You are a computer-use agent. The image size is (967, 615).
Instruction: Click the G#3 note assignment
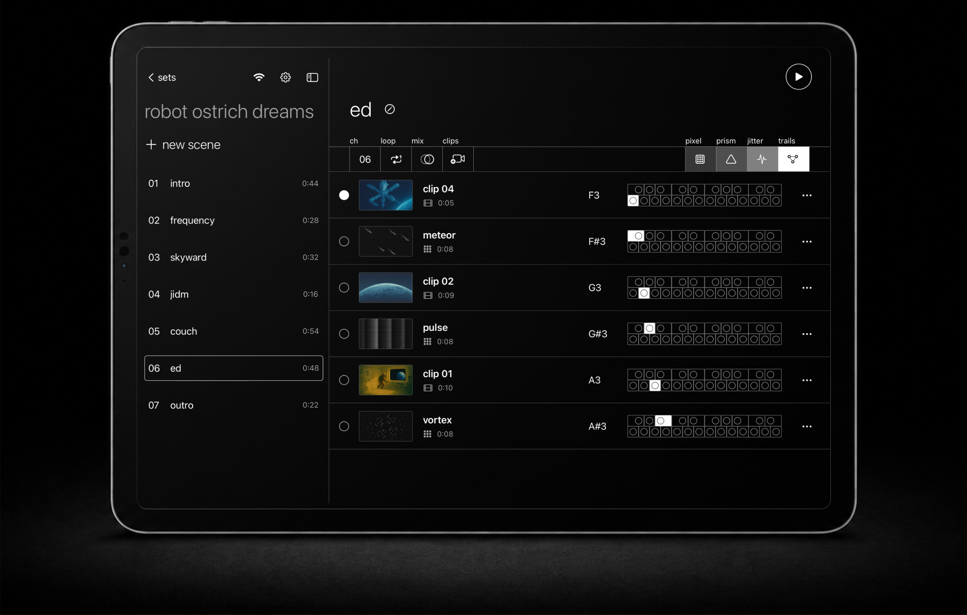point(598,334)
